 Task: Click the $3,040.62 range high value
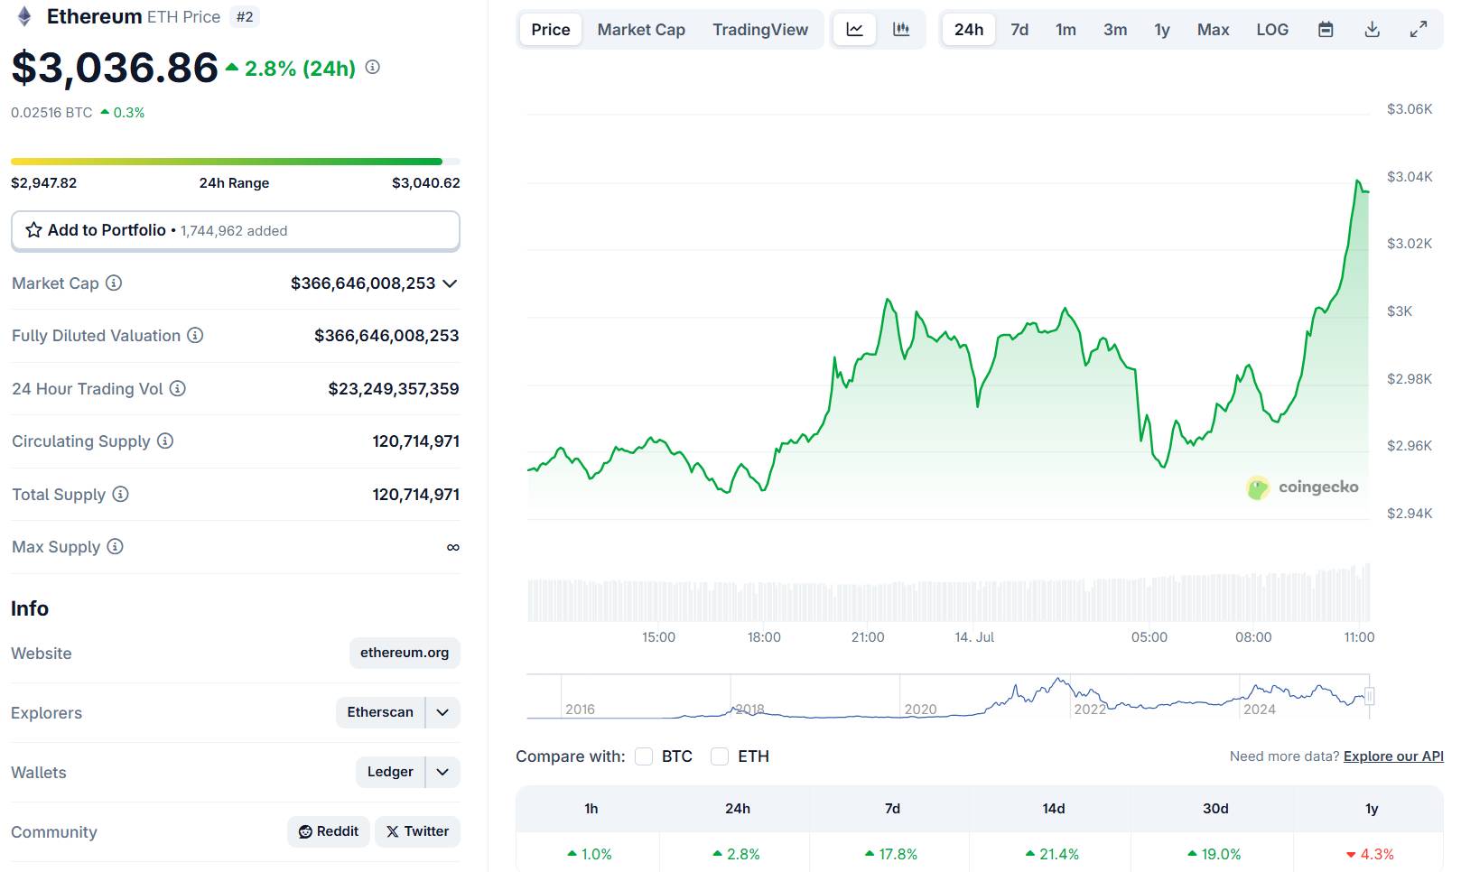(426, 183)
